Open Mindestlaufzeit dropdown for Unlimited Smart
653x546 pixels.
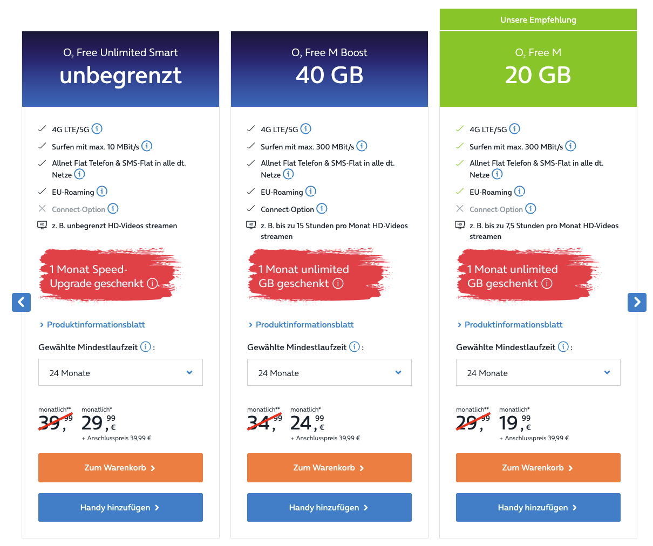point(120,372)
